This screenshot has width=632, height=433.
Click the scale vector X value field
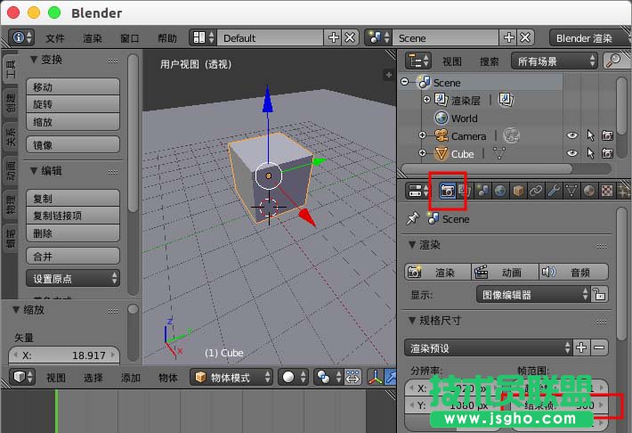point(64,355)
